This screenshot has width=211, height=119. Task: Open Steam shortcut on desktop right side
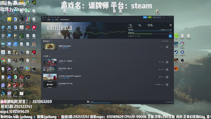(x=176, y=53)
